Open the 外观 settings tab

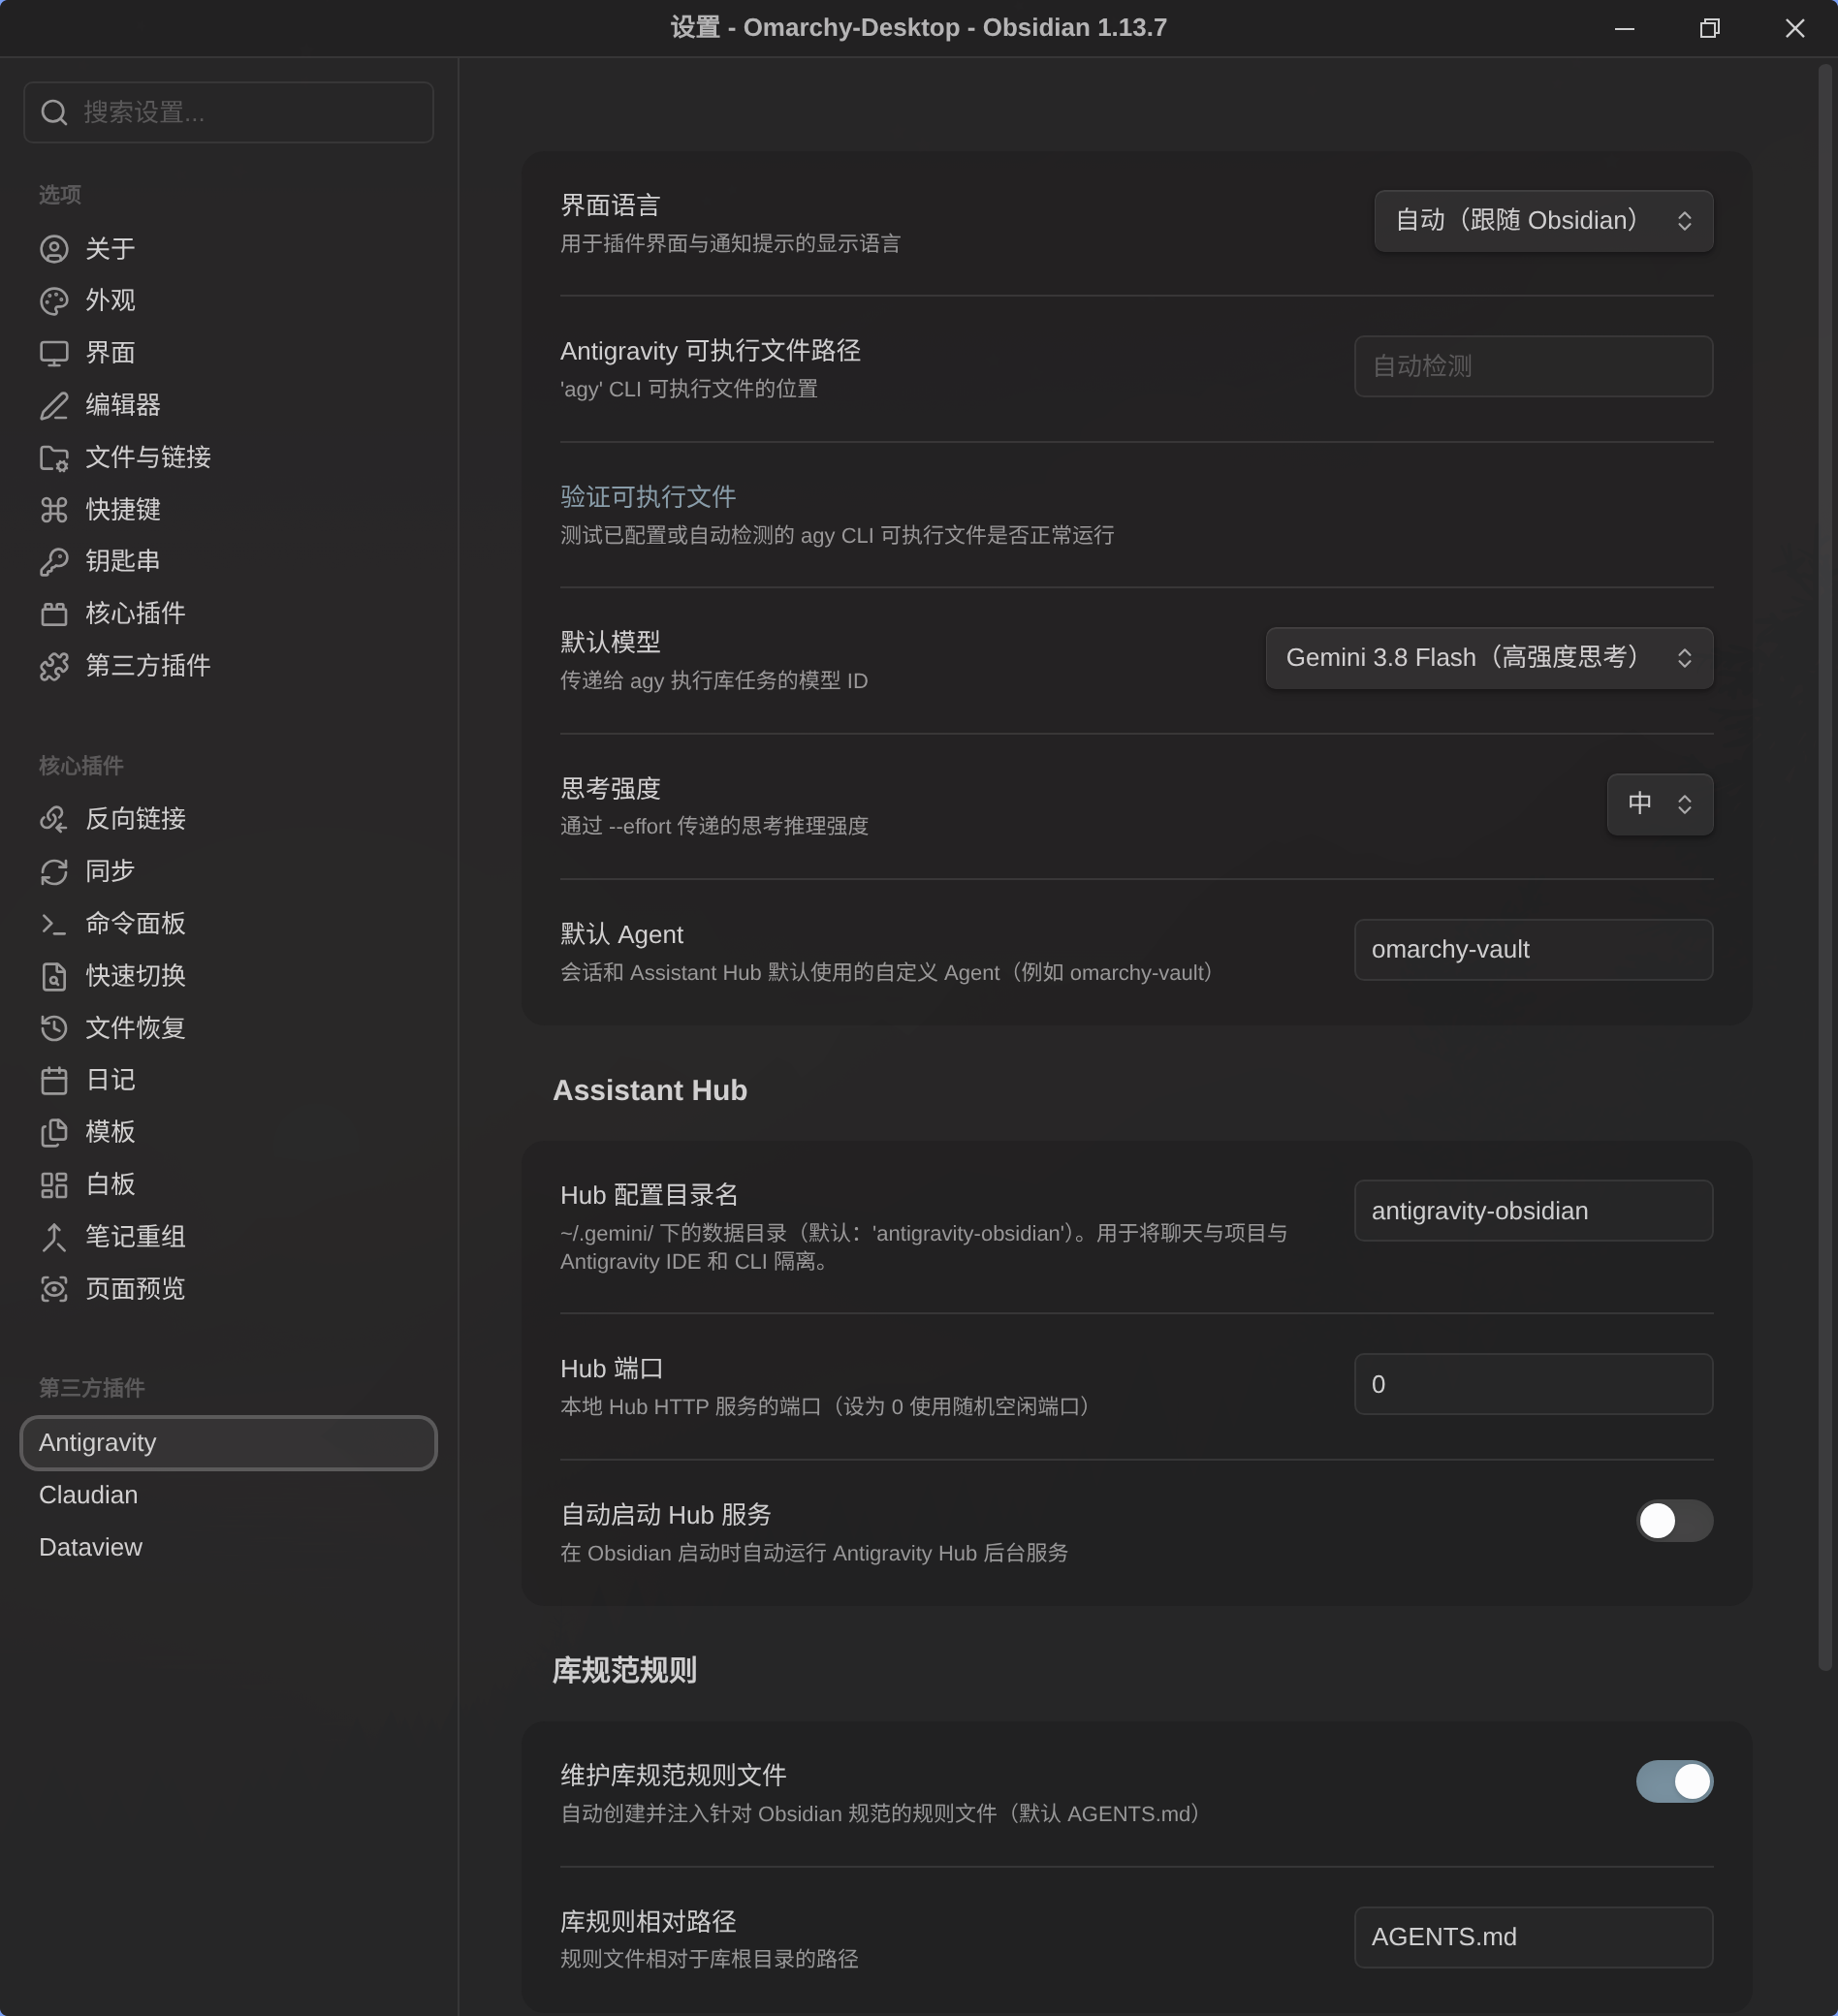[228, 301]
